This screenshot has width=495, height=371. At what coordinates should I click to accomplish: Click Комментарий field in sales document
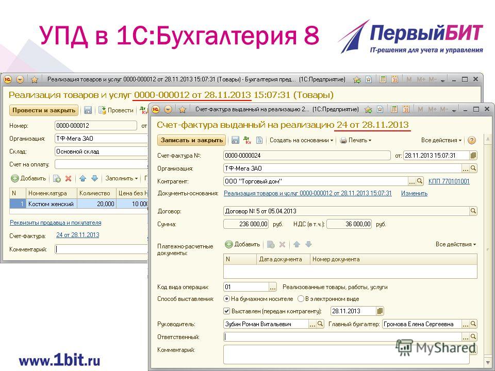point(102,249)
